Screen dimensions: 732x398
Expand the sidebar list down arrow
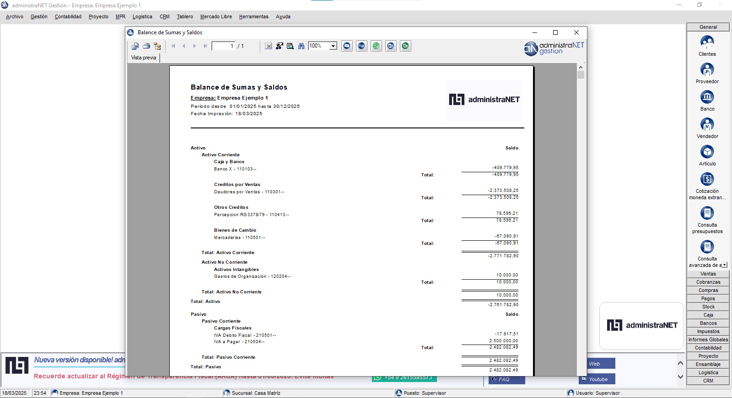(x=725, y=265)
